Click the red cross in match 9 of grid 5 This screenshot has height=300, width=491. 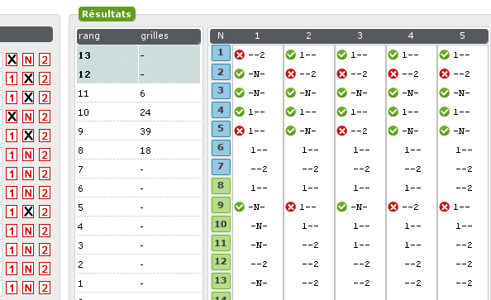tap(445, 207)
